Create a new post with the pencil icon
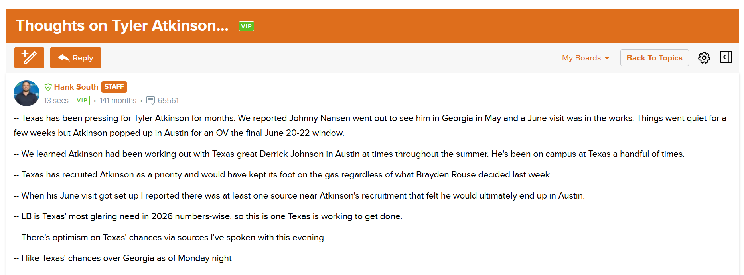Image resolution: width=744 pixels, height=275 pixels. click(x=29, y=58)
